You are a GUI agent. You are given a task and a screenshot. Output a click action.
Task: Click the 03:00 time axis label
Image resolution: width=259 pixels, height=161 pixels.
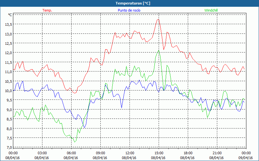(42, 153)
